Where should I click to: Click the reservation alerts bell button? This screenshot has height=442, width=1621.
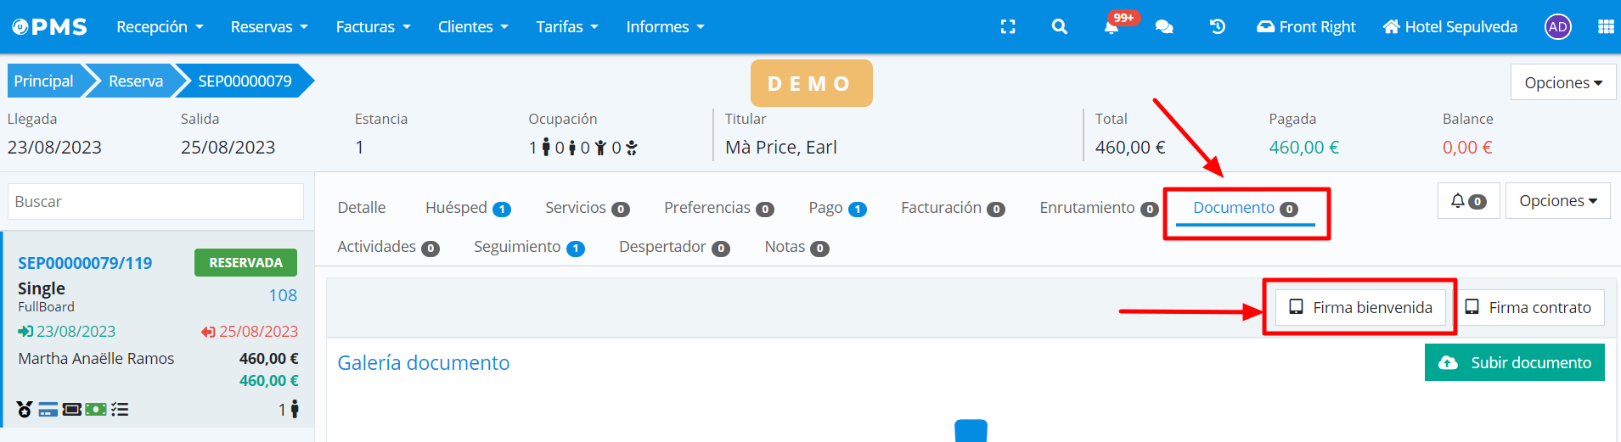1468,201
